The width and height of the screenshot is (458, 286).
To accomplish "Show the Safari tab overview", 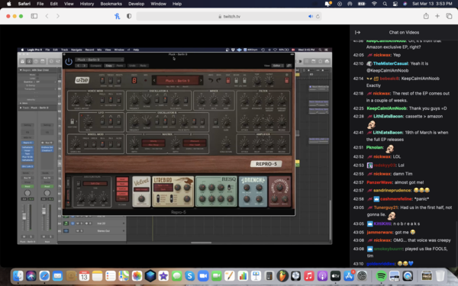I will point(449,16).
